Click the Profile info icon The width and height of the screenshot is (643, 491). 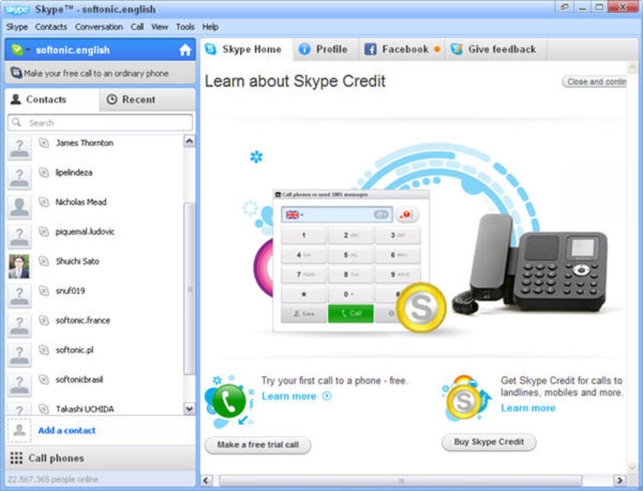point(305,49)
